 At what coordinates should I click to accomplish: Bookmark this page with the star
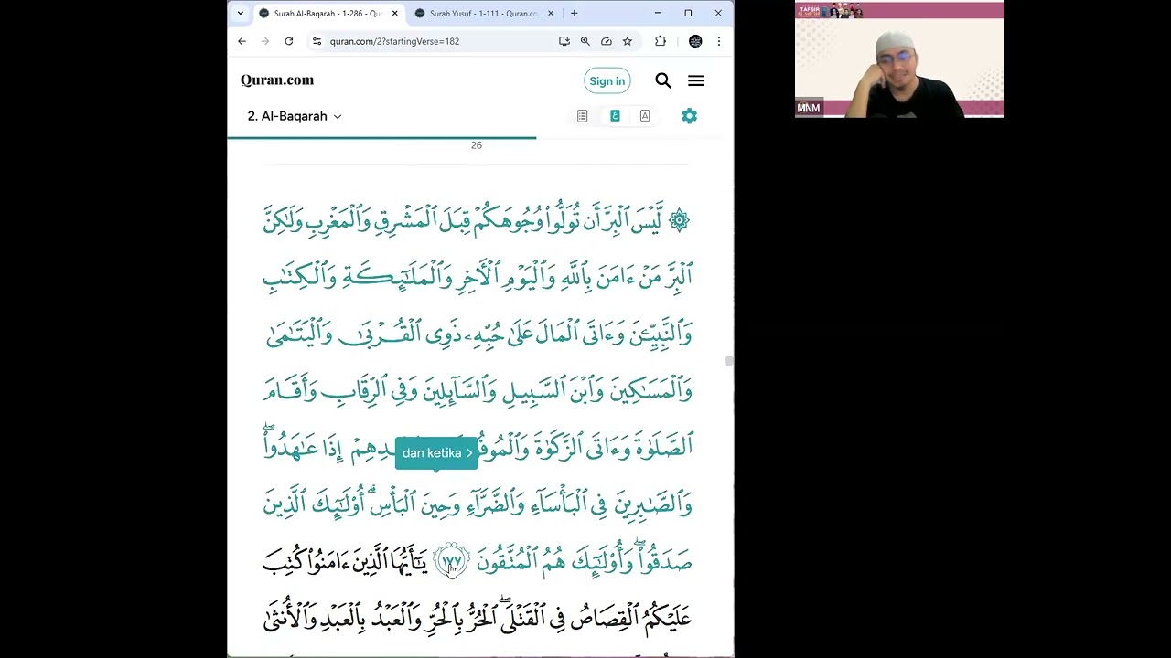[x=628, y=41]
